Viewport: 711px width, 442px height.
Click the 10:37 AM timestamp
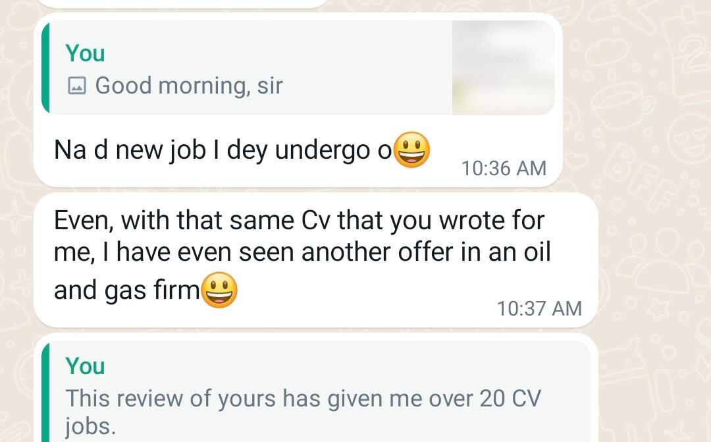pos(539,308)
